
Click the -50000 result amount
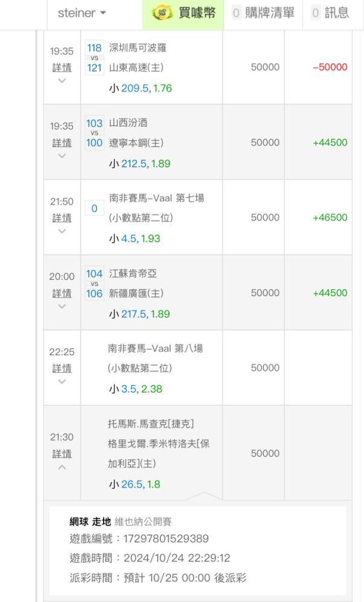[330, 67]
